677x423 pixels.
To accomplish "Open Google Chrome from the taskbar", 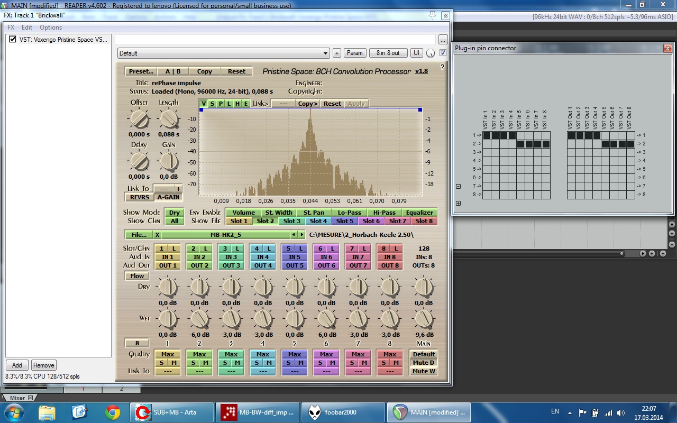I will point(112,412).
